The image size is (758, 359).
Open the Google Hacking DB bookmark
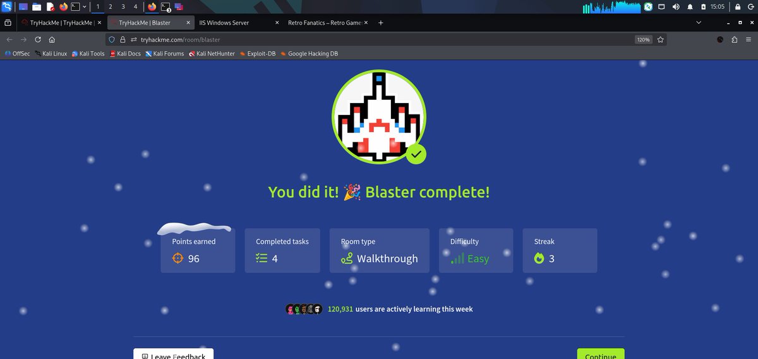[x=309, y=54]
